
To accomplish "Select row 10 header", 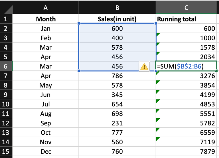I will pyautogui.click(x=6, y=104).
